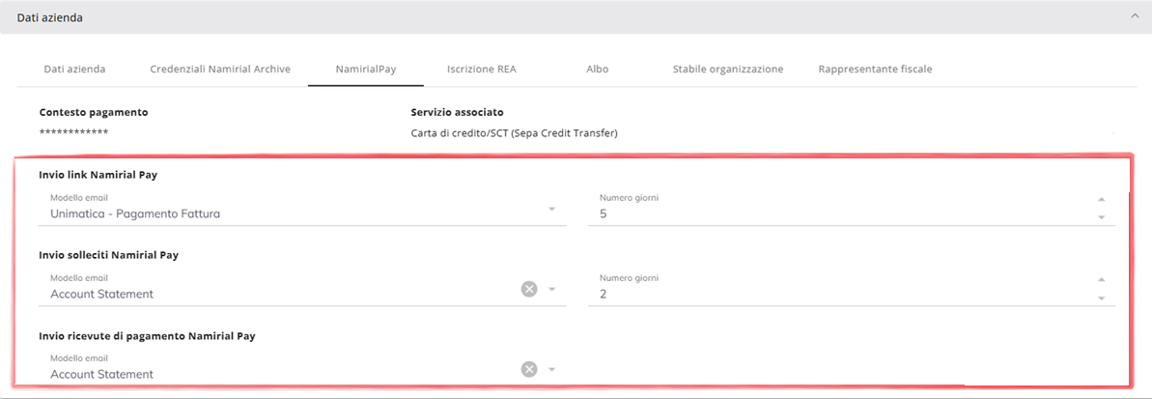Screen dimensions: 1152x399
Task: Click the Account Statement solleciti email field
Action: point(280,294)
